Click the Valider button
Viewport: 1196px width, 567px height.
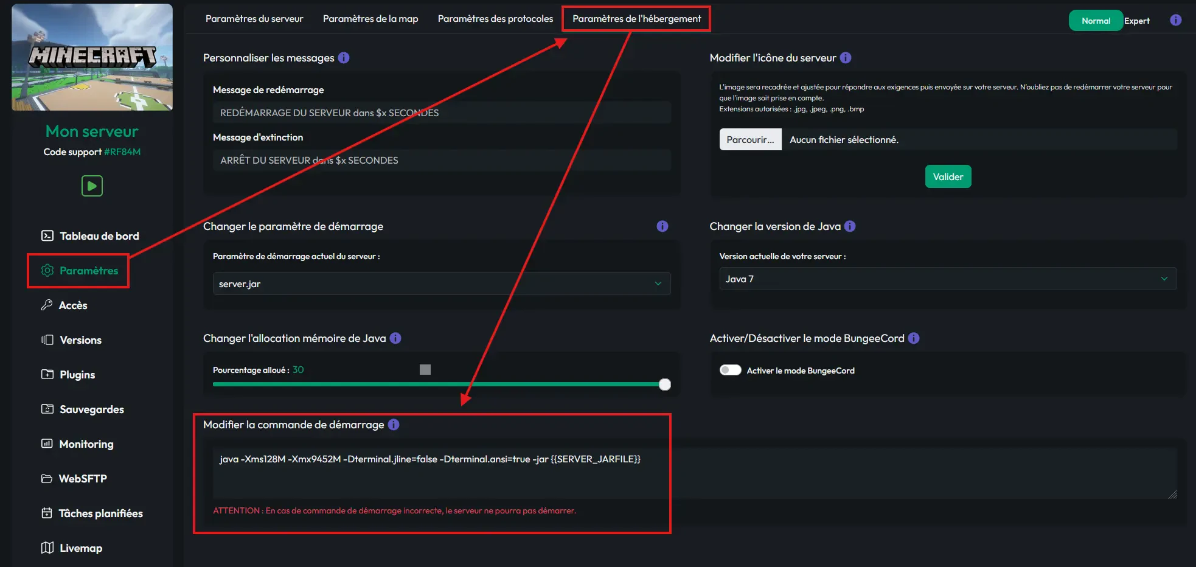coord(948,176)
